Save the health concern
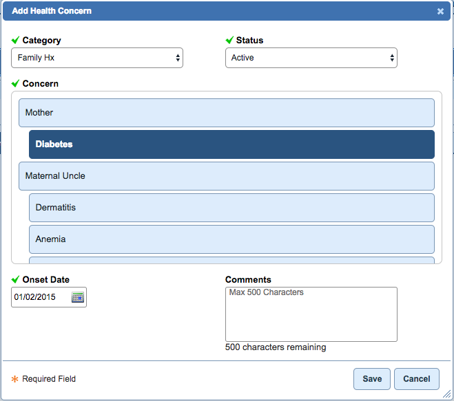This screenshot has width=454, height=401. click(x=372, y=379)
